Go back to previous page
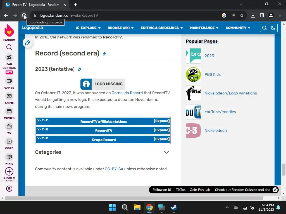 click(x=6, y=16)
